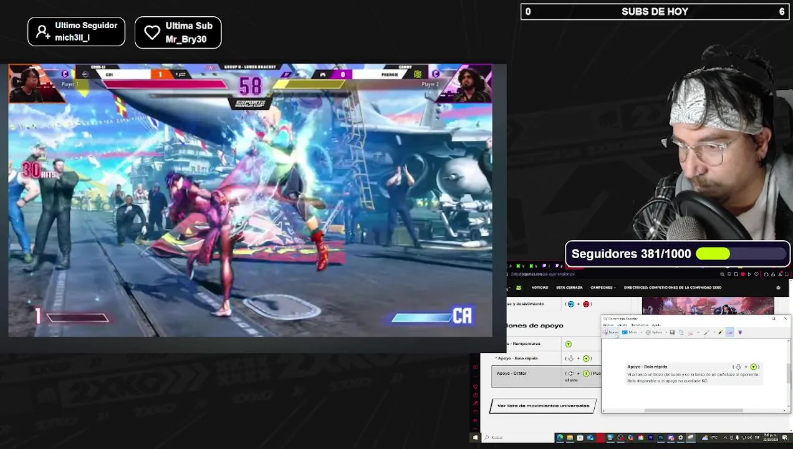Open the weather 17°C taskbar widget
The image size is (793, 449).
pos(710,438)
